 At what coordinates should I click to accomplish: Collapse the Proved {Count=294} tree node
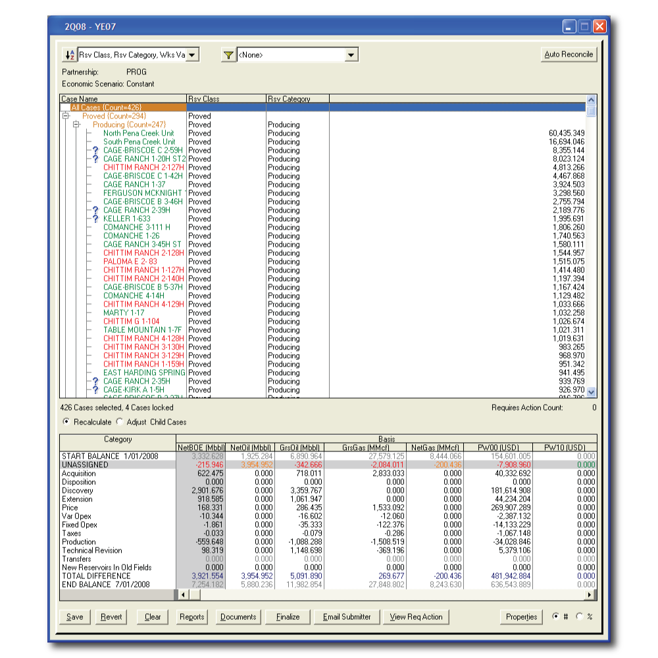(x=65, y=116)
